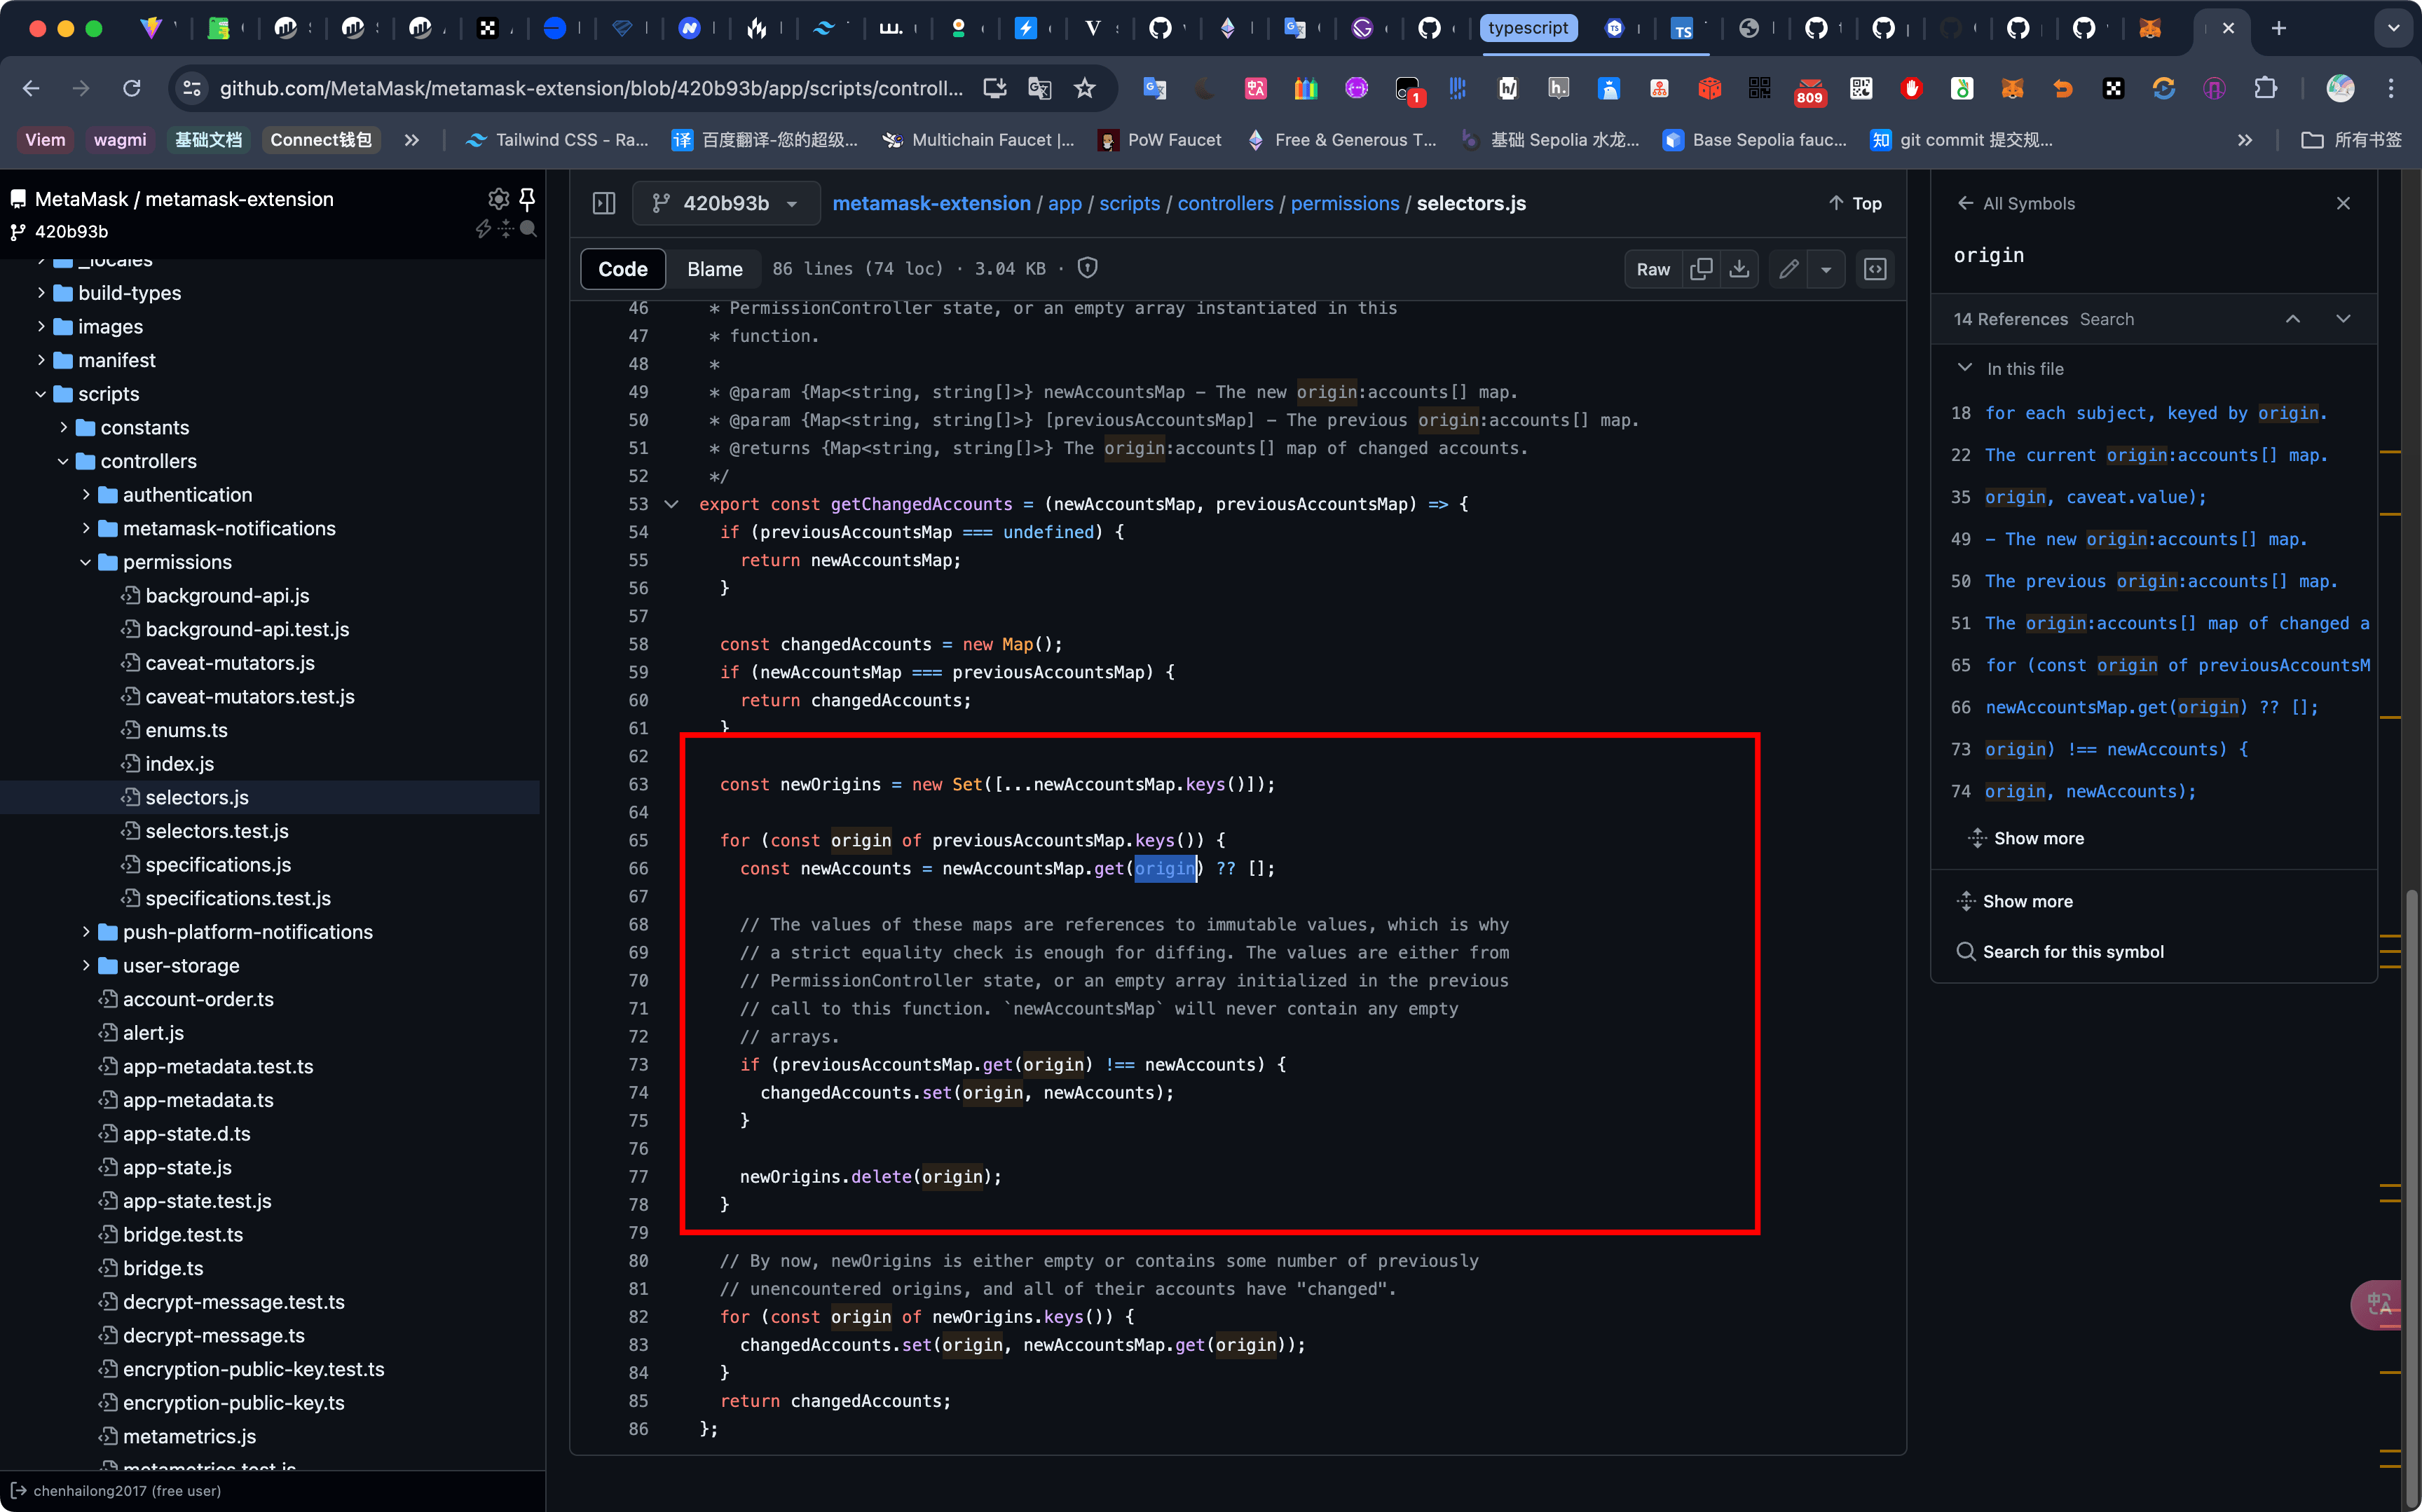Expand the authentication folder
2422x1512 pixels.
(86, 495)
